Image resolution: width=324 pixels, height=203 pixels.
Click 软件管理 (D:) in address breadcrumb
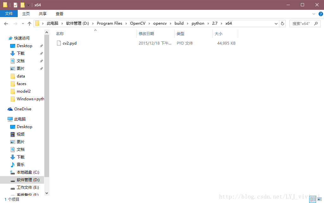pyautogui.click(x=78, y=23)
